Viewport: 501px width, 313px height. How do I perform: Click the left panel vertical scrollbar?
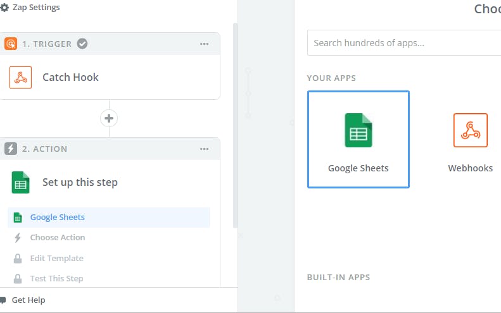[235, 125]
